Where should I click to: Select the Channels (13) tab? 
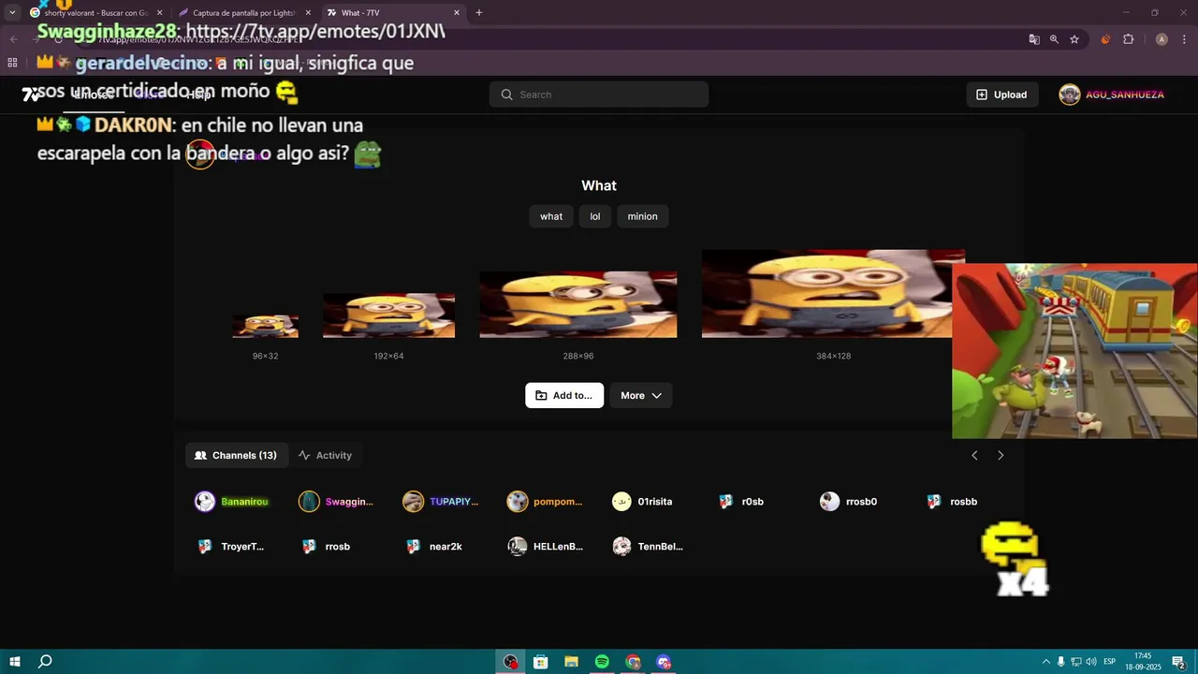pos(236,455)
